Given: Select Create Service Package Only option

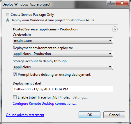Looking at the screenshot, I should [x=8, y=15].
